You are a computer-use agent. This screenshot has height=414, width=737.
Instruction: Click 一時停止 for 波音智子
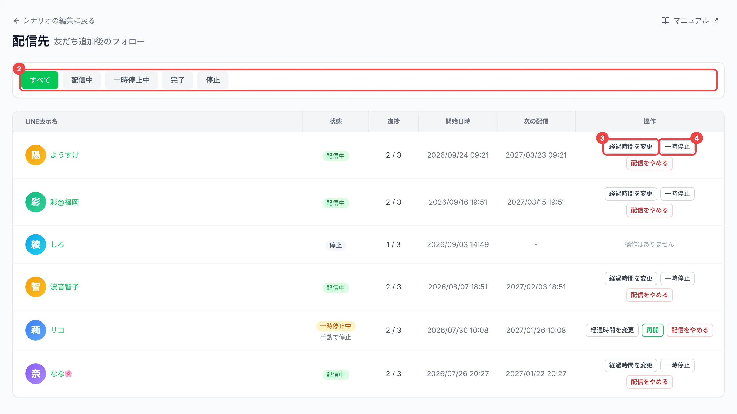pos(677,278)
